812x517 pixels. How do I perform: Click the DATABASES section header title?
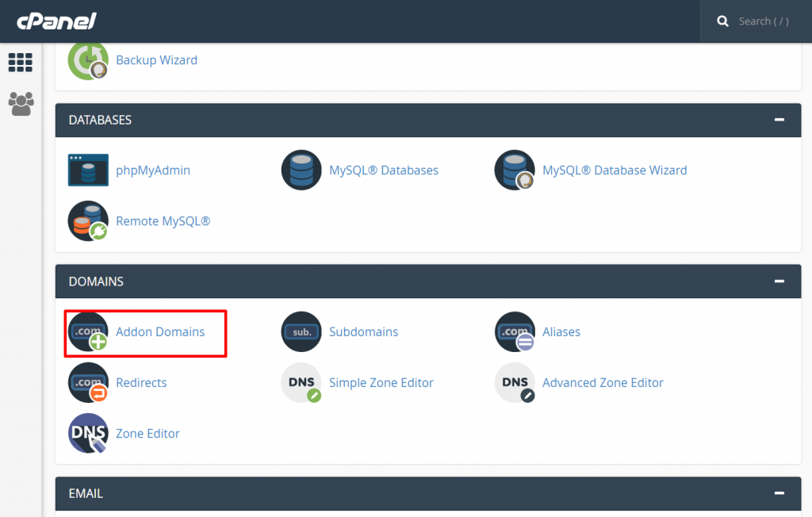point(100,121)
